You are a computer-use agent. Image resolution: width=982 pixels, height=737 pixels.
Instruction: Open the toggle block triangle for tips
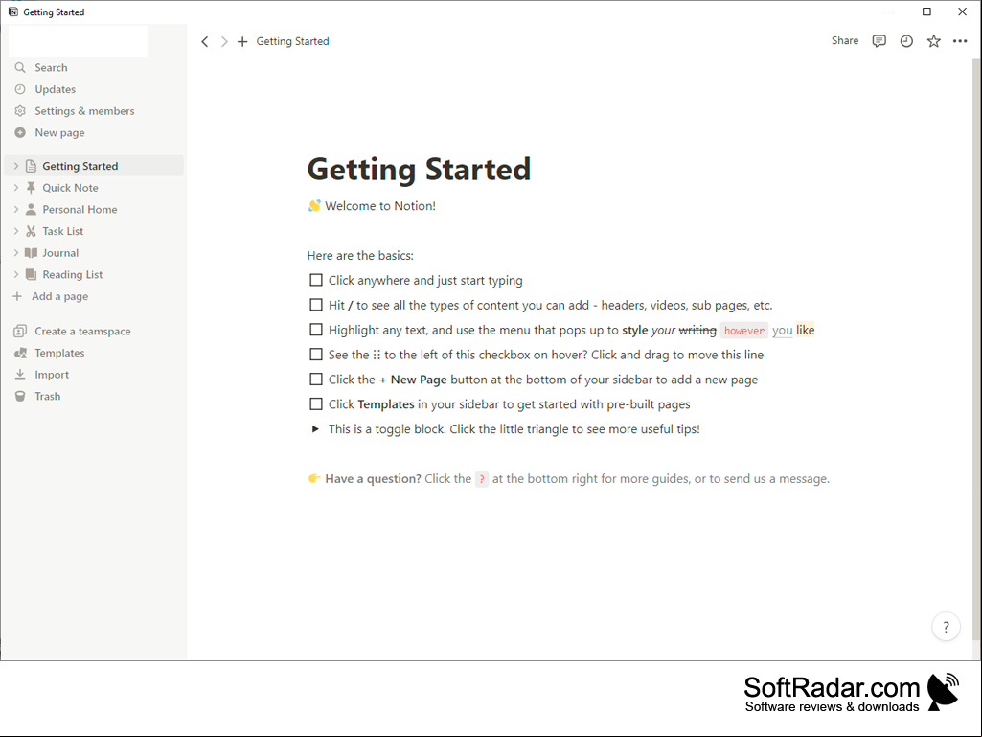pyautogui.click(x=315, y=429)
